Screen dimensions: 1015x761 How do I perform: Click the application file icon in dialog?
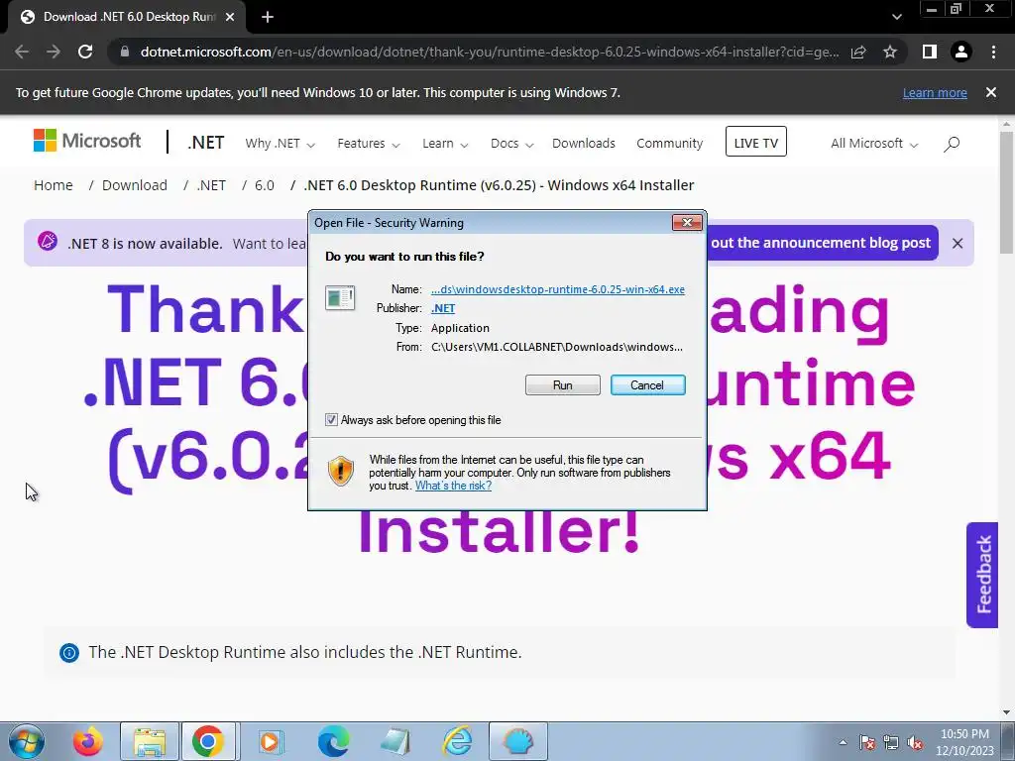point(340,298)
